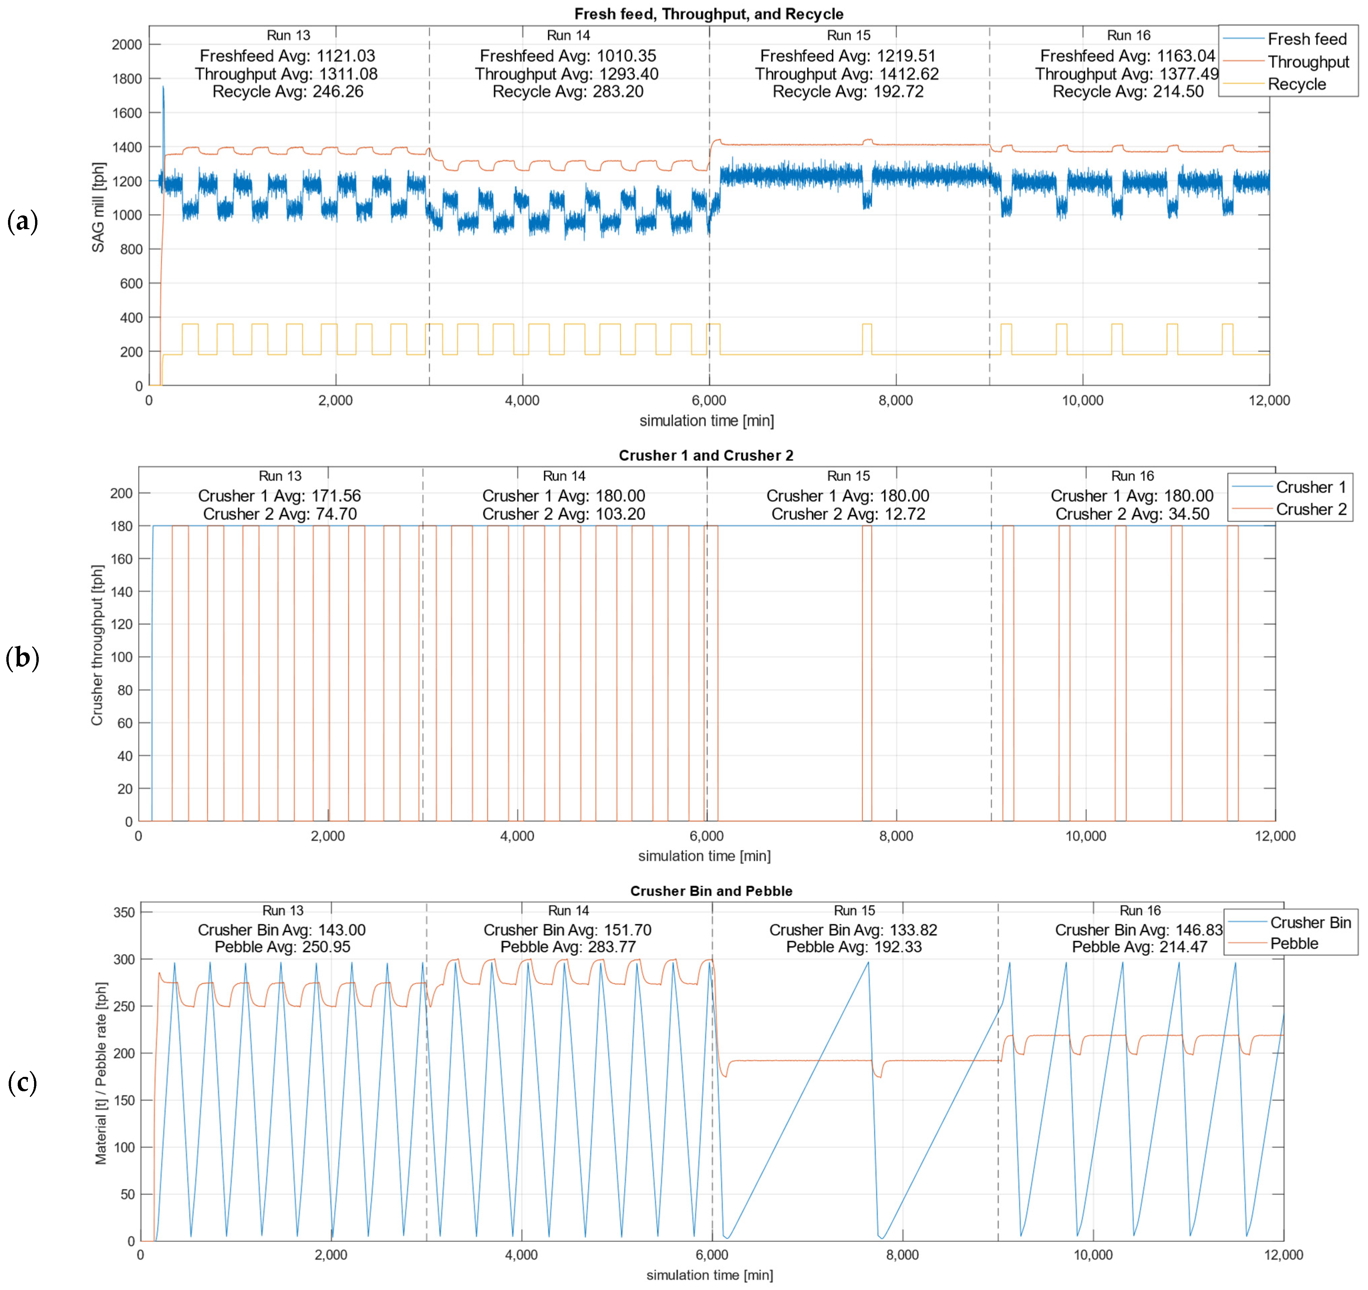Click the Run 16 Pebble Avg 214.47 text
This screenshot has width=1368, height=1290.
point(1139,947)
